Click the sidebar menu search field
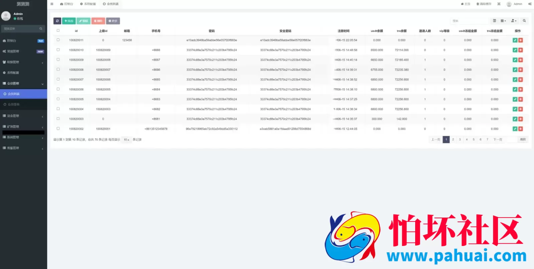This screenshot has width=534, height=269. coord(20,29)
